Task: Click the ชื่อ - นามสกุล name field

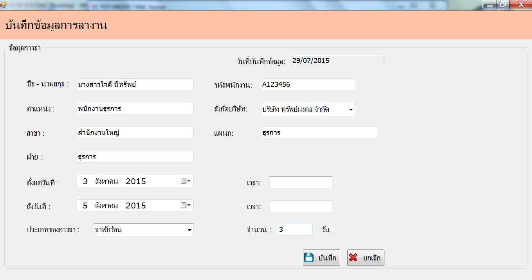Action: pyautogui.click(x=135, y=84)
